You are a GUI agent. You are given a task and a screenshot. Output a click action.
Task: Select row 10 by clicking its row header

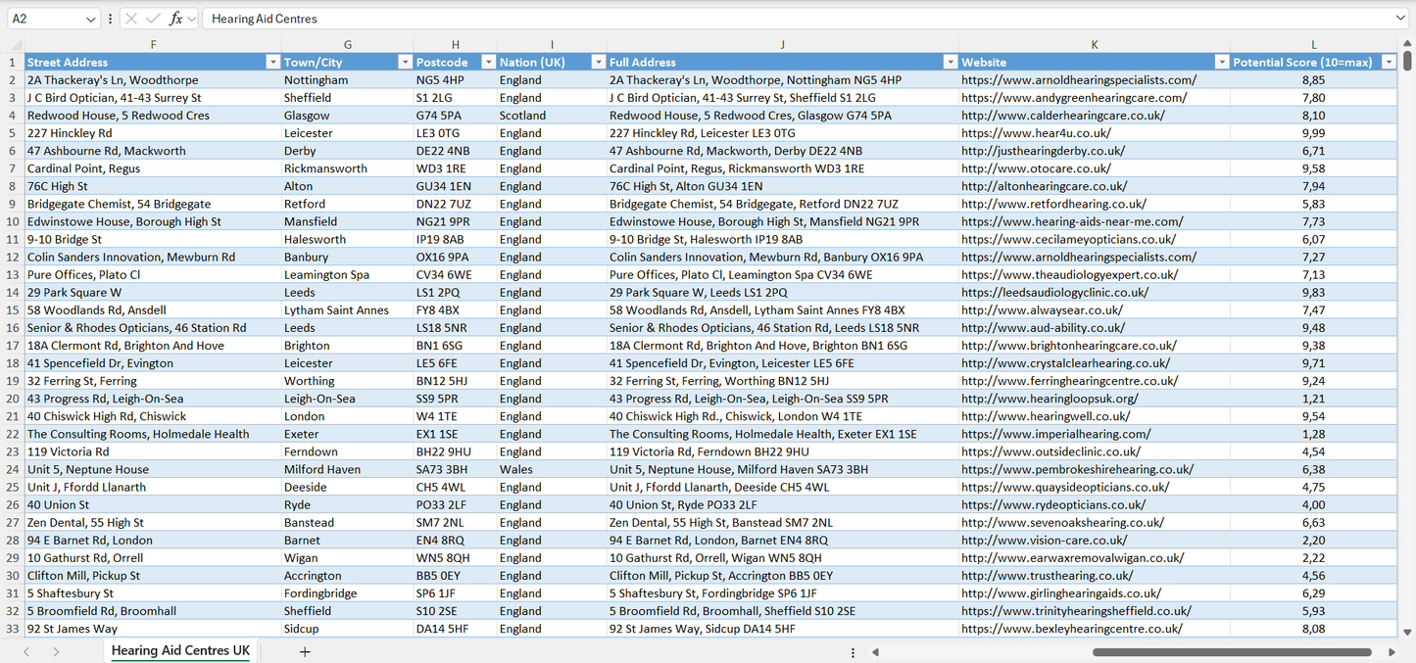(x=14, y=221)
